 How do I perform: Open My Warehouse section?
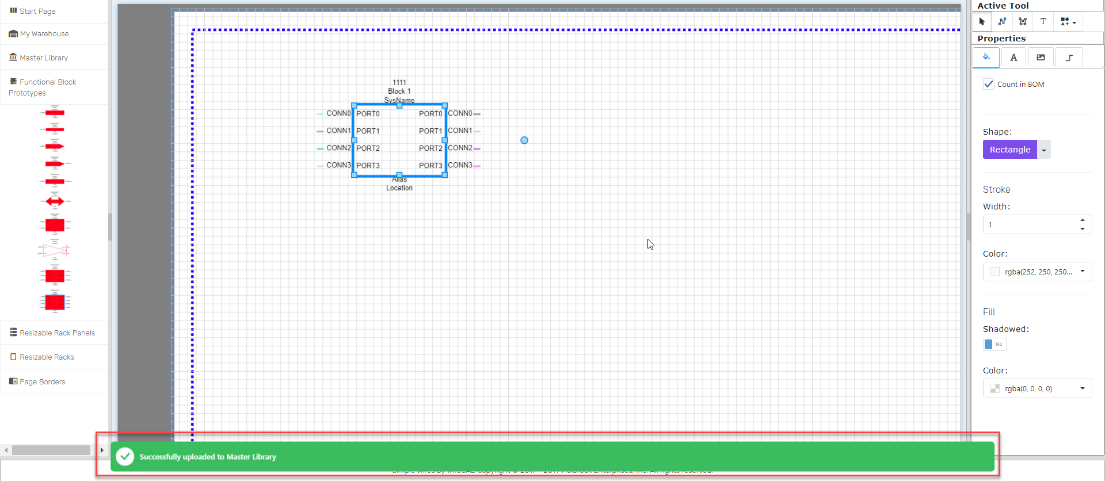(54, 34)
